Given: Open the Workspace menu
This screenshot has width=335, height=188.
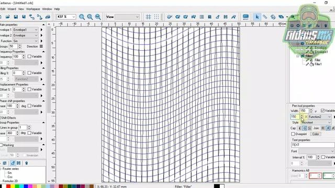Looking at the screenshot, I should coord(33,9).
